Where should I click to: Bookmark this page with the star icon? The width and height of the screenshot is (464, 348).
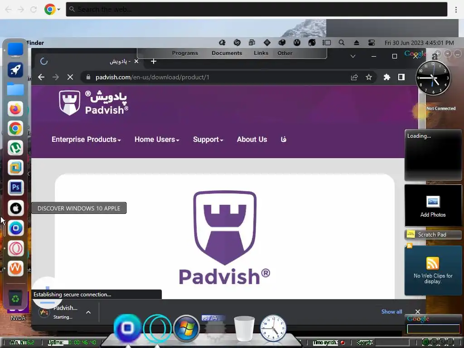(369, 77)
